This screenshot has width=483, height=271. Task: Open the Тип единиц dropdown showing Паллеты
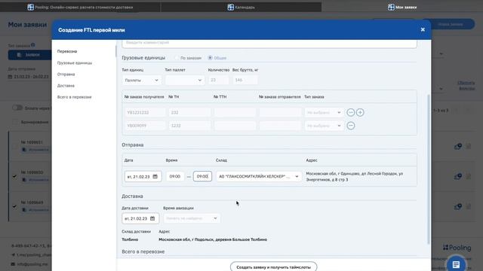[x=141, y=81]
